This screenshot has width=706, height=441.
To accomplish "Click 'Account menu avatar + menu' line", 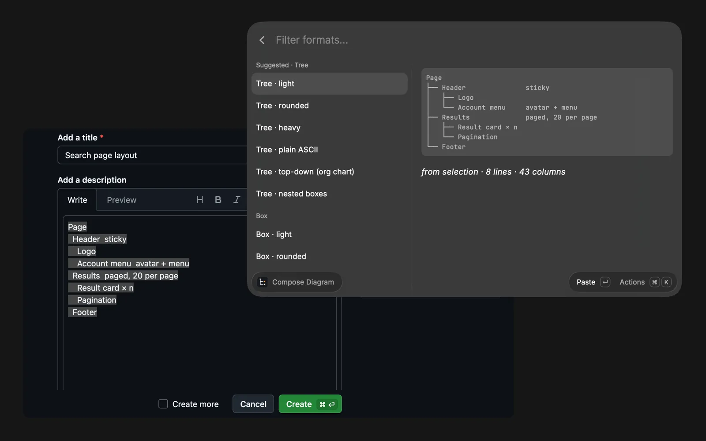I will point(128,264).
